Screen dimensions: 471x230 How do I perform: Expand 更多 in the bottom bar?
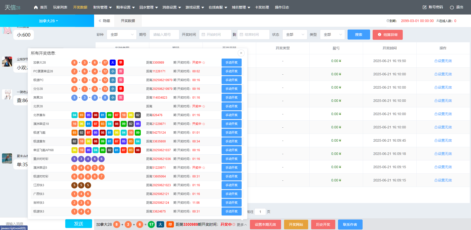click(241, 224)
